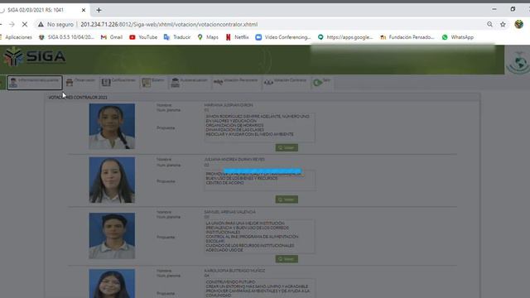
Task: Minimize the browser window
Action: pyautogui.click(x=494, y=9)
